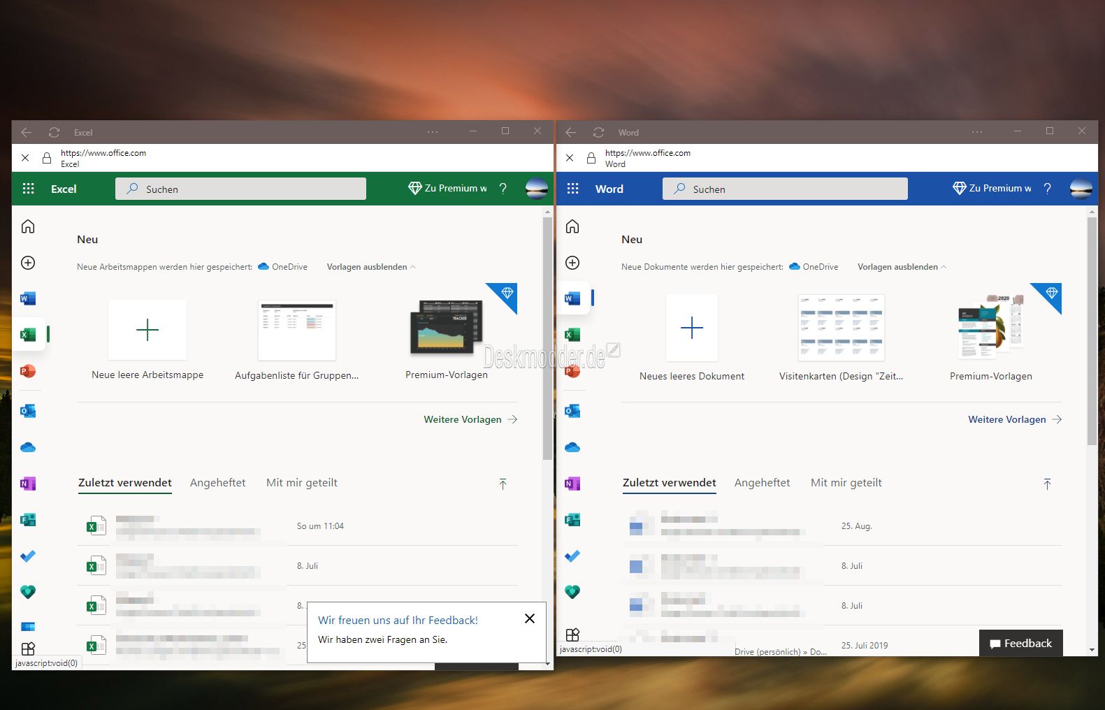Click the Create plus icon in Word sidebar
The height and width of the screenshot is (710, 1105).
point(572,263)
